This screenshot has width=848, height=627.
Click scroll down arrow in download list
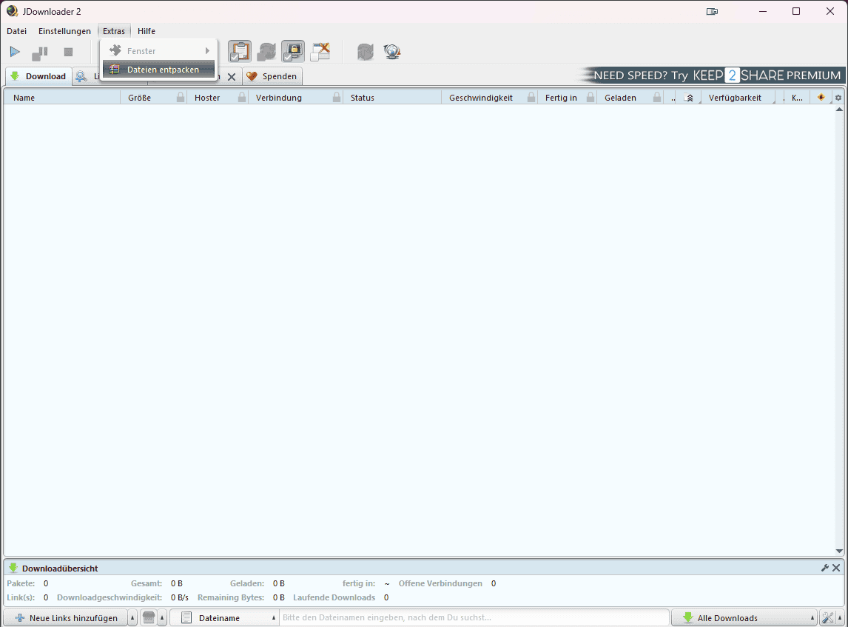pyautogui.click(x=839, y=551)
